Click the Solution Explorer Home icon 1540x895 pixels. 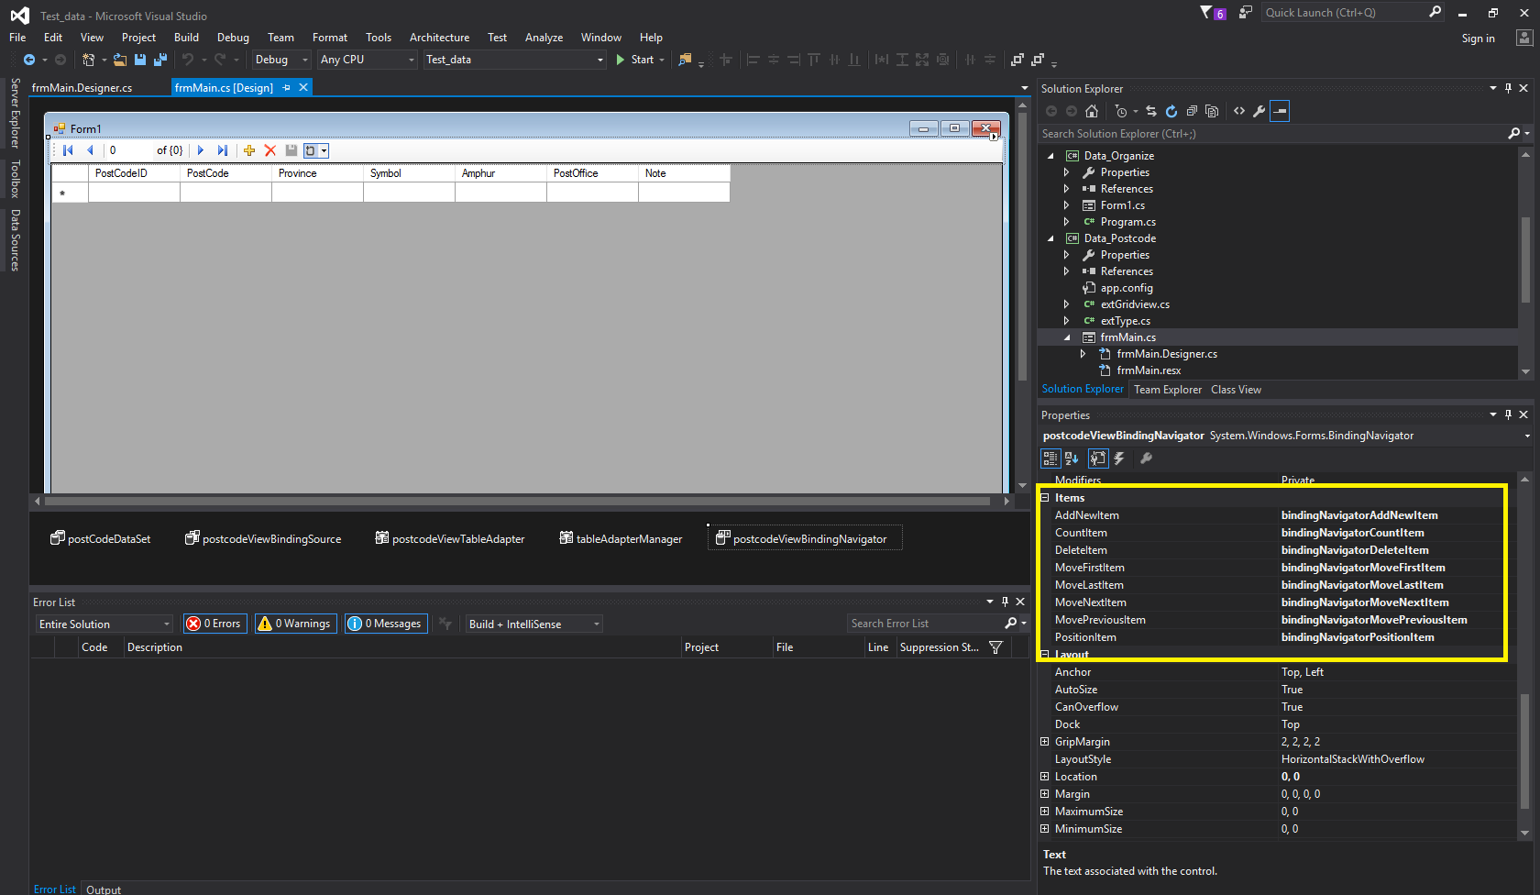pos(1091,111)
